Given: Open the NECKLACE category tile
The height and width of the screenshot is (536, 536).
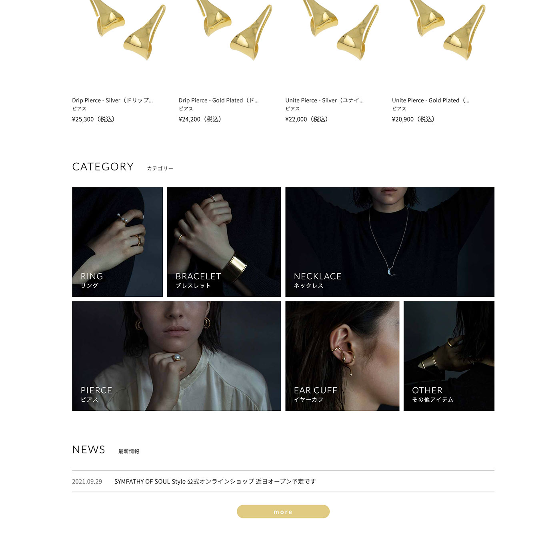Looking at the screenshot, I should pyautogui.click(x=390, y=242).
